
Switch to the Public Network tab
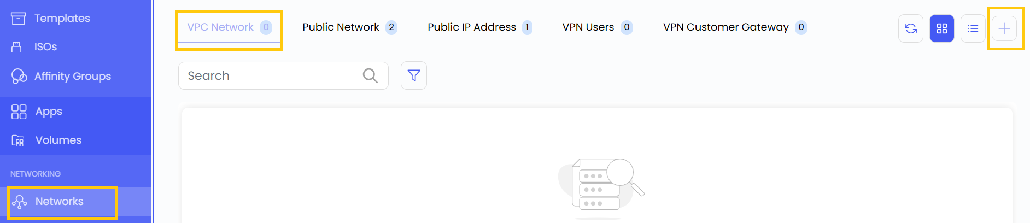click(341, 27)
